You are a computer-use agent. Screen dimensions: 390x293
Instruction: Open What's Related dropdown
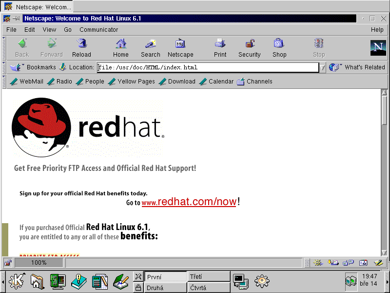[x=357, y=67]
